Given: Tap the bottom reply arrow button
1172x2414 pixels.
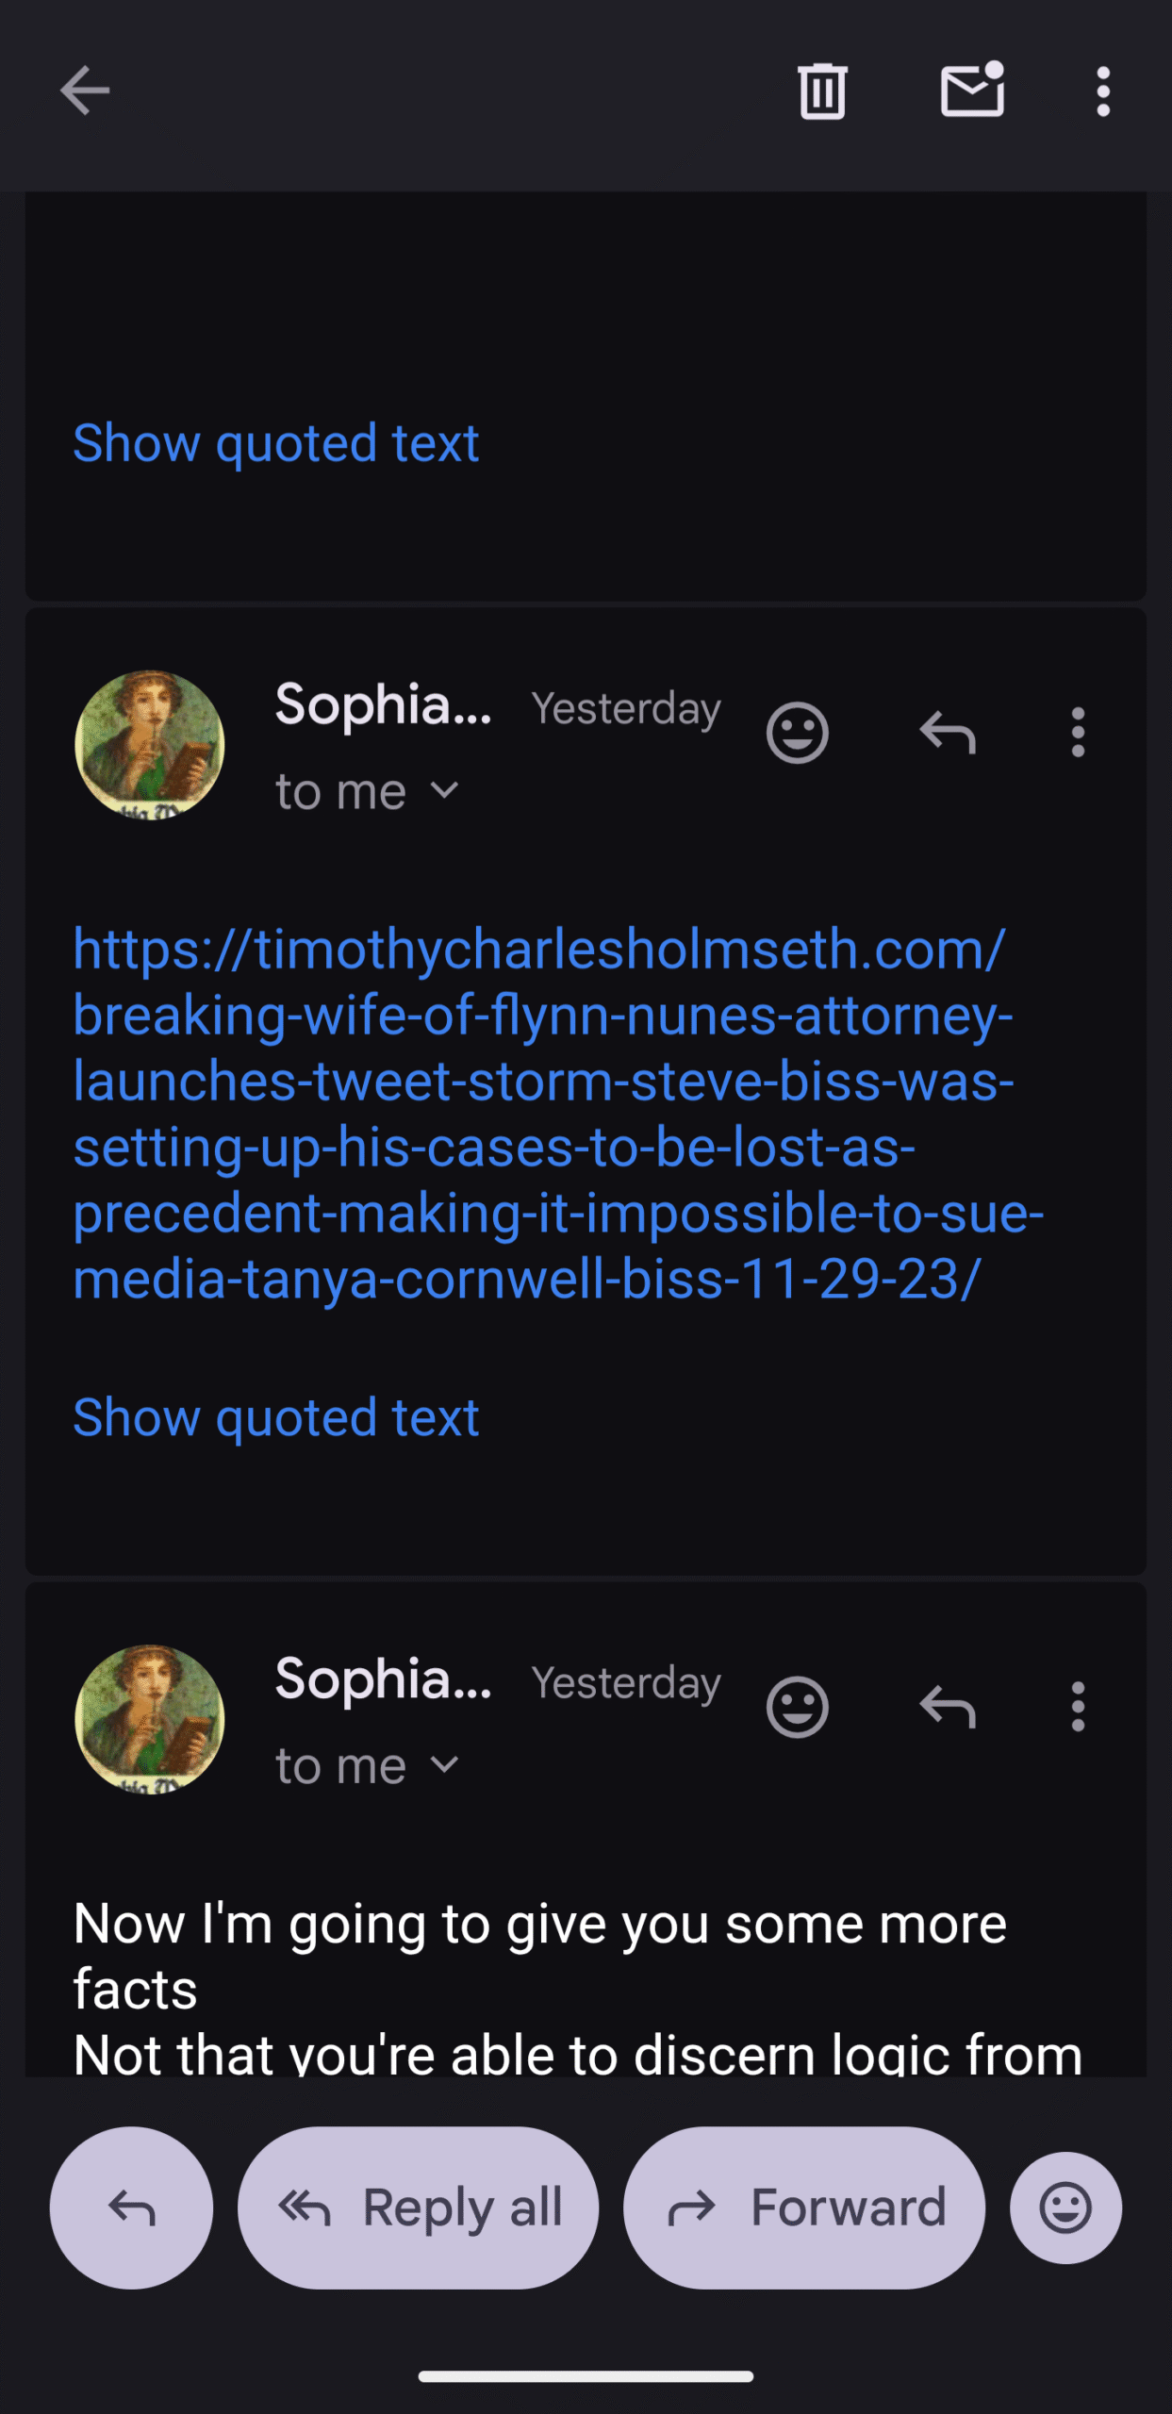Looking at the screenshot, I should tap(131, 2207).
